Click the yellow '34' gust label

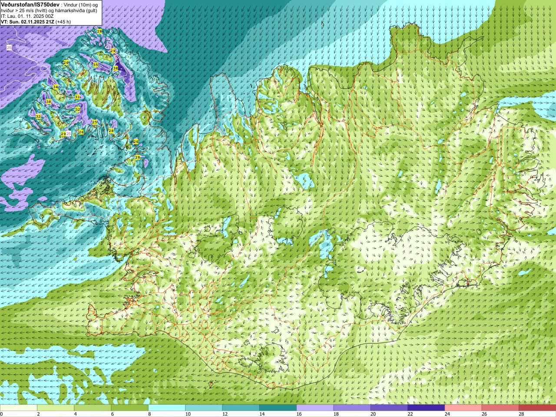55,87
